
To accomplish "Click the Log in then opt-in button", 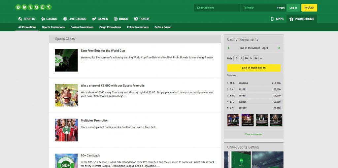I will [254, 68].
